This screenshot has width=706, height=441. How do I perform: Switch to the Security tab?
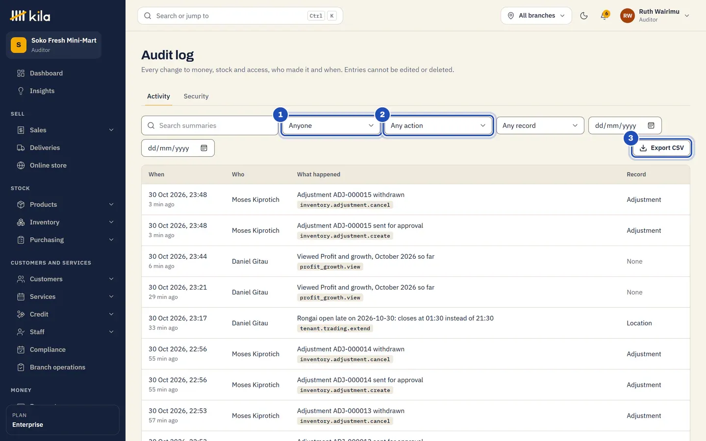[196, 97]
